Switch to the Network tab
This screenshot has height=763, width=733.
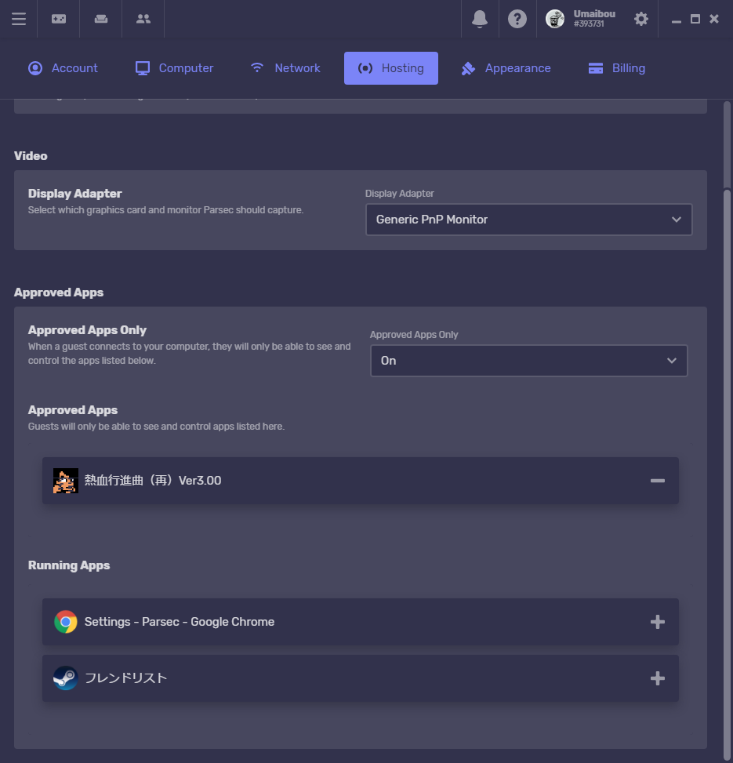[285, 68]
